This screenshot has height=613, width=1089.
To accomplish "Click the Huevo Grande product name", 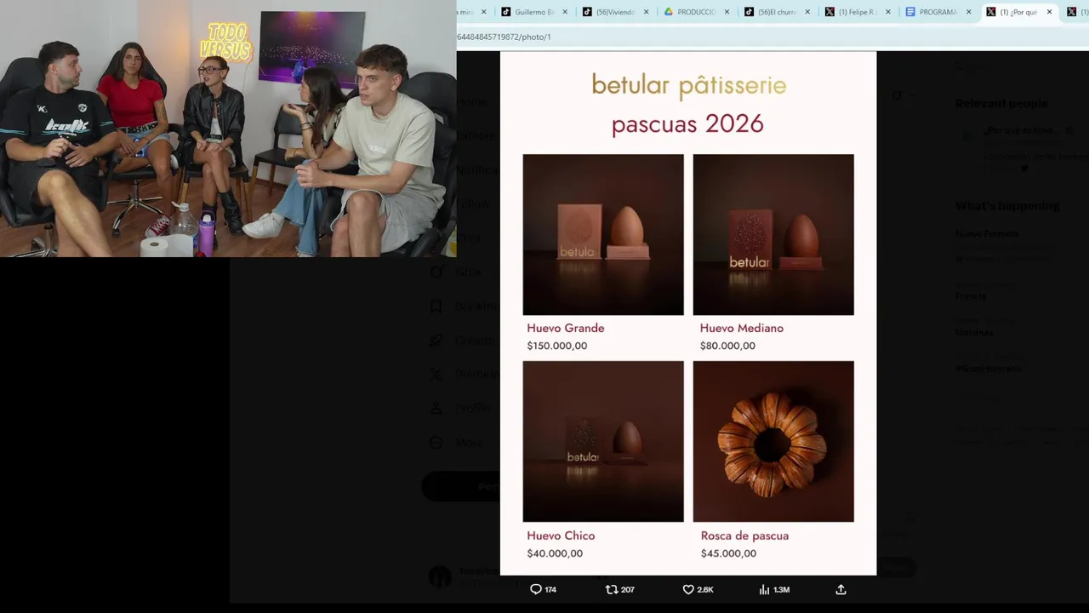I will coord(566,328).
